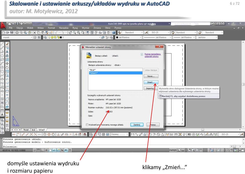Click the Save icon in the quick access bar
This screenshot has height=174, width=245.
[x=18, y=24]
